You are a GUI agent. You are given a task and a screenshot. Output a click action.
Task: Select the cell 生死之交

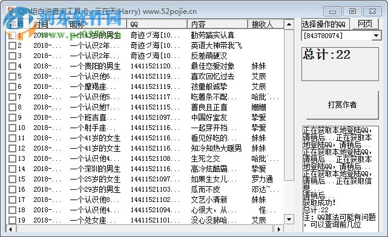click(205, 158)
